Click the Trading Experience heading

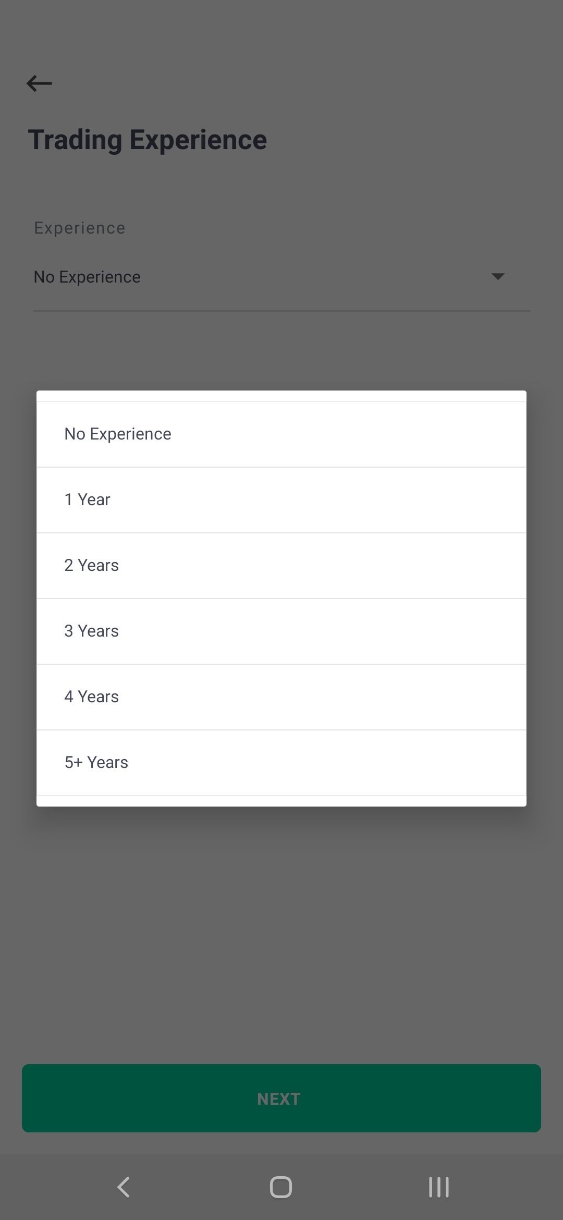(x=148, y=140)
